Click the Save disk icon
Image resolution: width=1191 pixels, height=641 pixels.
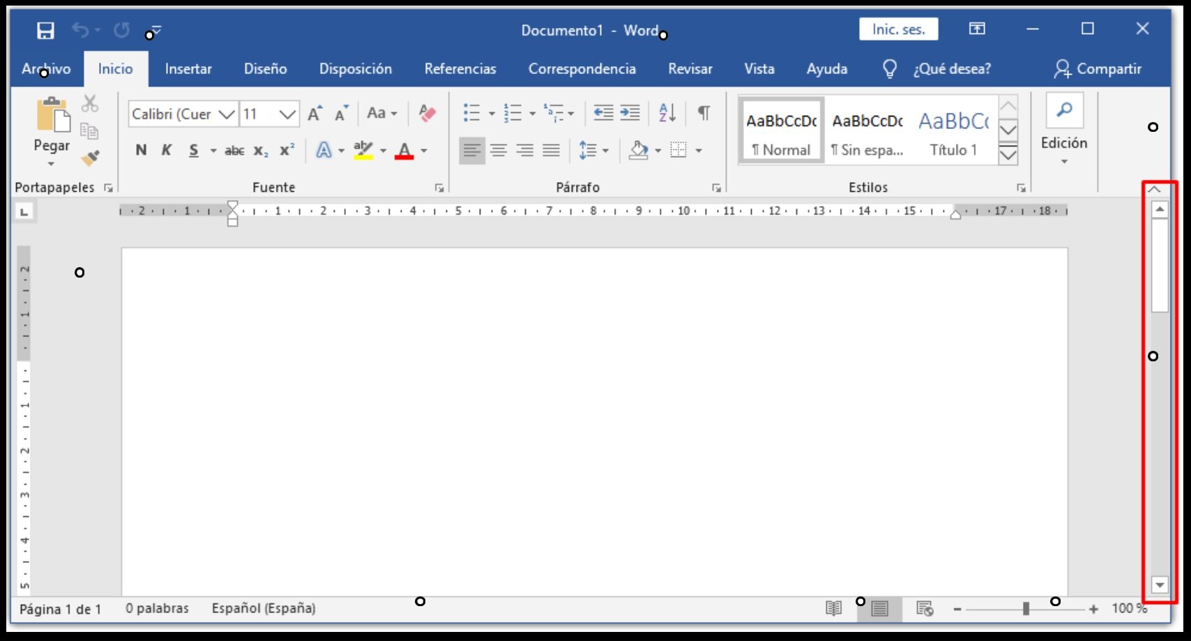(45, 30)
